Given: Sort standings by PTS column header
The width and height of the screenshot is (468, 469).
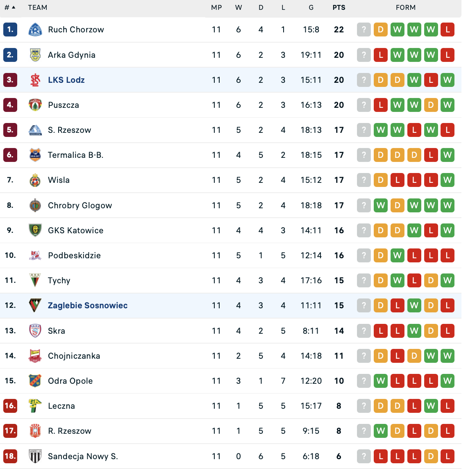Looking at the screenshot, I should (x=339, y=7).
